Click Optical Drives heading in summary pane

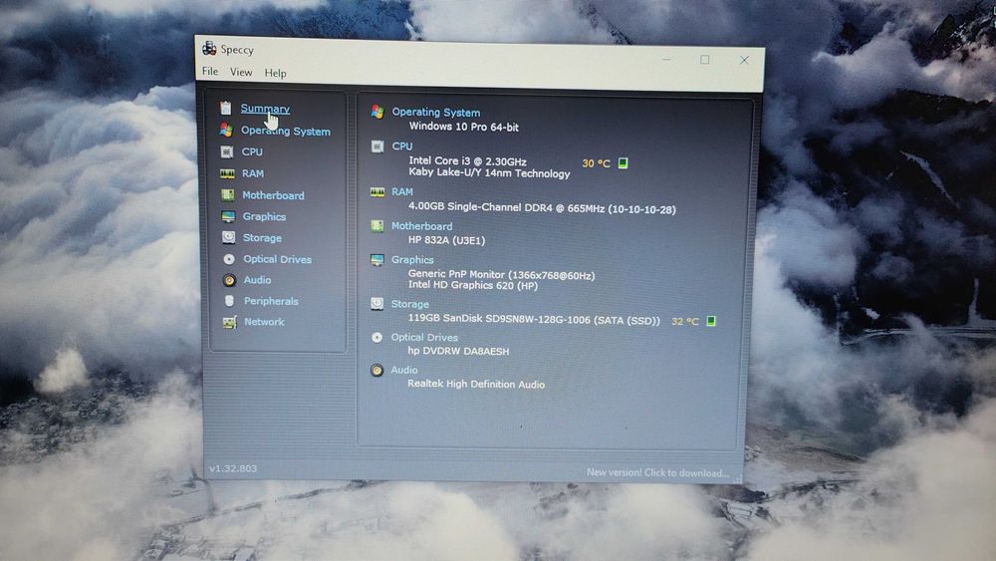coord(424,338)
